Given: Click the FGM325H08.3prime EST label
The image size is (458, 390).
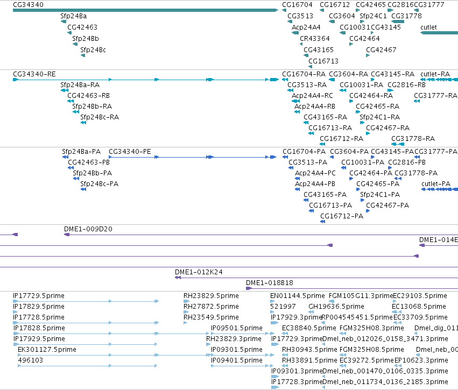Looking at the screenshot, I should 371,328.
